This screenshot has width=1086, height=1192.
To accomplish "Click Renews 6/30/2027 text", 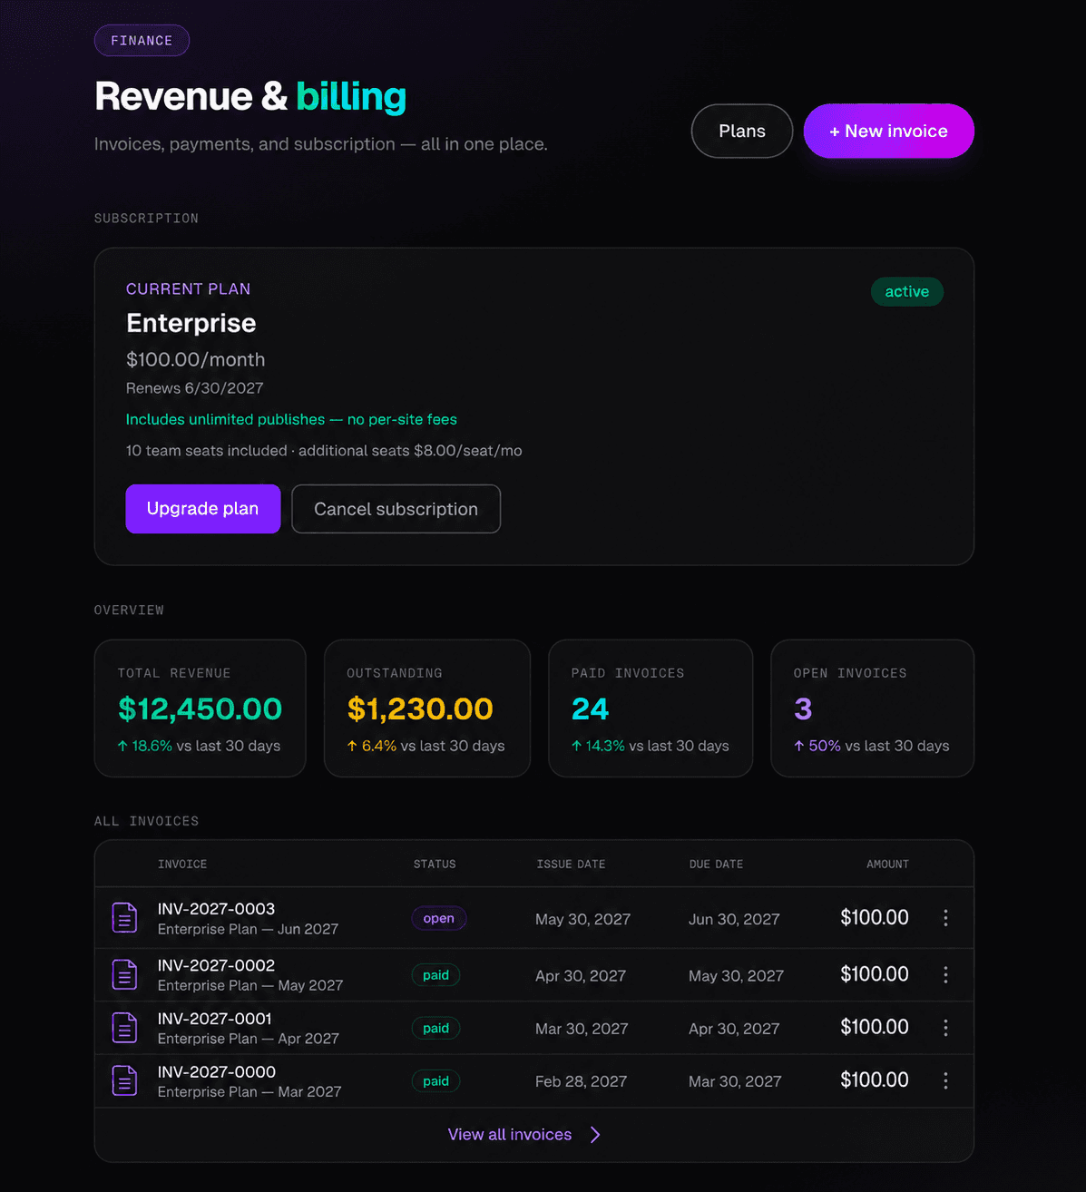I will pos(195,388).
